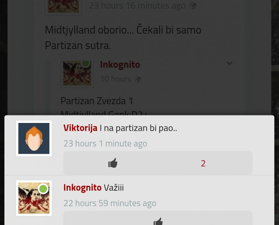Click the "23 hours 1 minute ago" timestamp
Screen dimensions: 279x225
[x=105, y=144]
